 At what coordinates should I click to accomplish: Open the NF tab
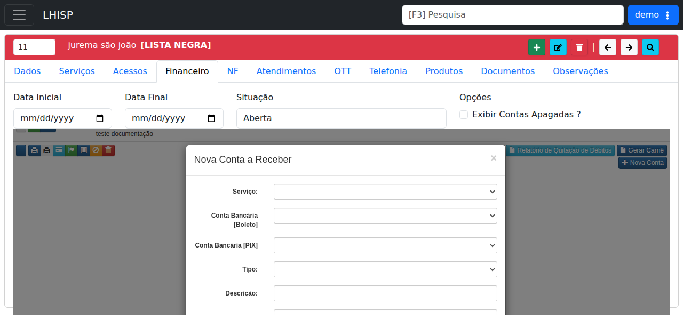(233, 71)
